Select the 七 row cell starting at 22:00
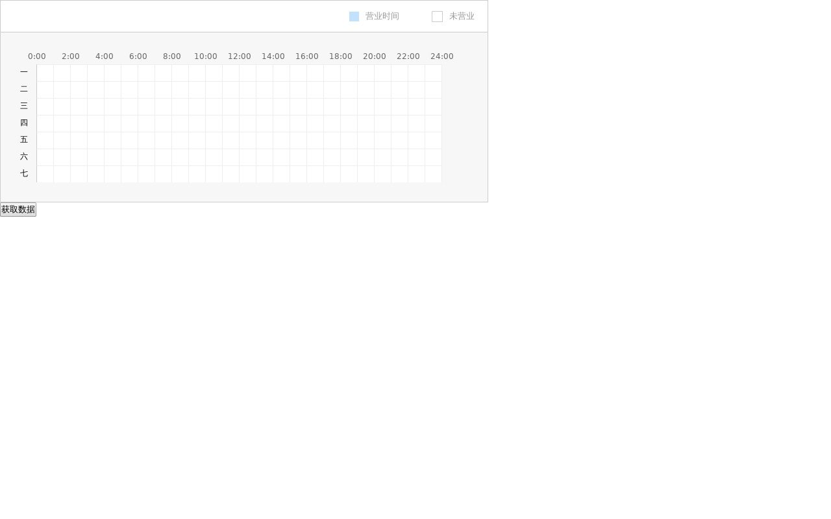This screenshot has width=831, height=519. coord(417,175)
